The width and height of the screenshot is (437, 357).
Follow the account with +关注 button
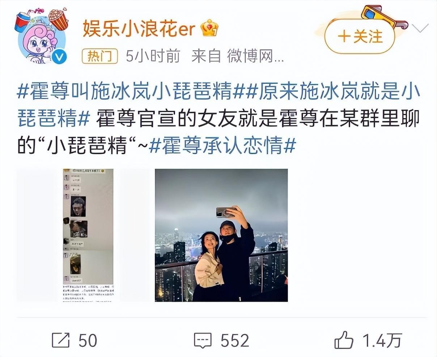click(360, 37)
